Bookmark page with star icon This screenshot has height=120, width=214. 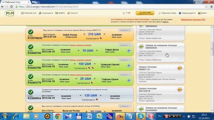[x=206, y=7]
